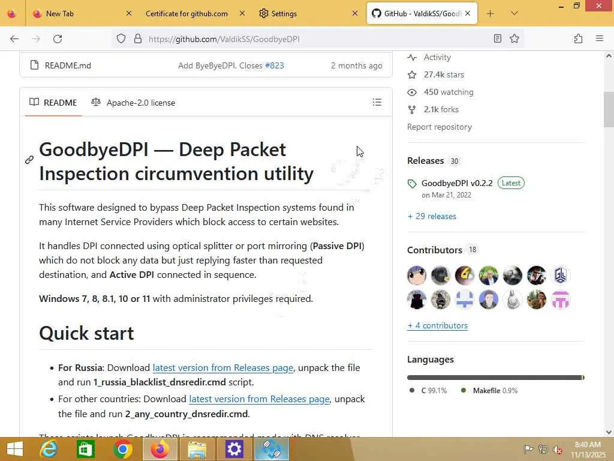Copy heading permalink chain icon

tap(29, 160)
